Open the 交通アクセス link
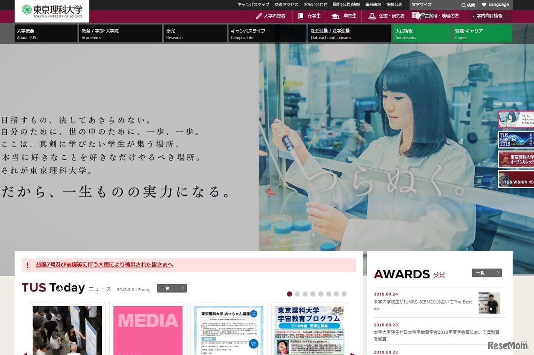Viewport: 534px width, 355px height. pos(286,5)
